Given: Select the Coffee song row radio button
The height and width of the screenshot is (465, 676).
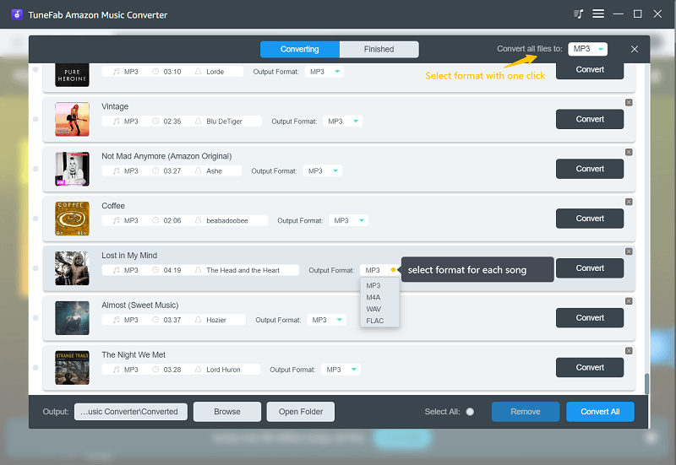Looking at the screenshot, I should coord(35,219).
